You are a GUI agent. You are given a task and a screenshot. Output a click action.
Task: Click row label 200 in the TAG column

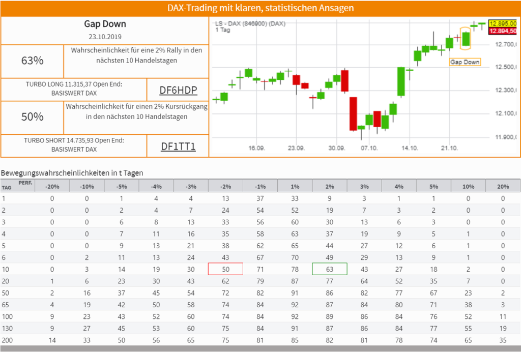(7, 340)
